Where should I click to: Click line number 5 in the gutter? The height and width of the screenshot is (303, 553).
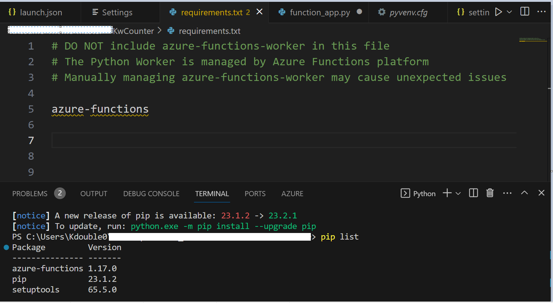tap(31, 109)
